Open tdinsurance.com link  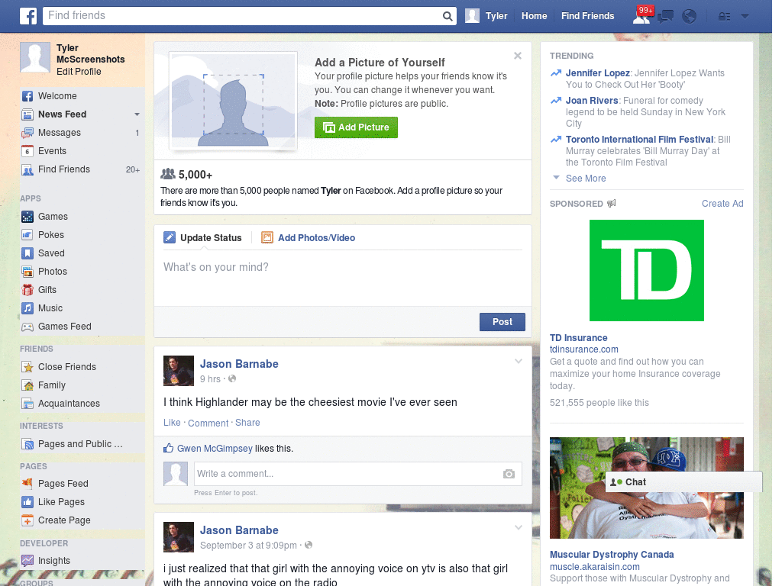coord(583,349)
